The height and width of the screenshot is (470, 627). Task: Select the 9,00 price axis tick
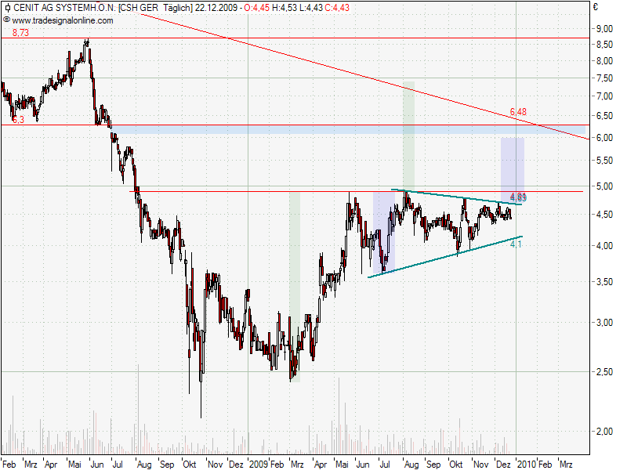tap(604, 29)
